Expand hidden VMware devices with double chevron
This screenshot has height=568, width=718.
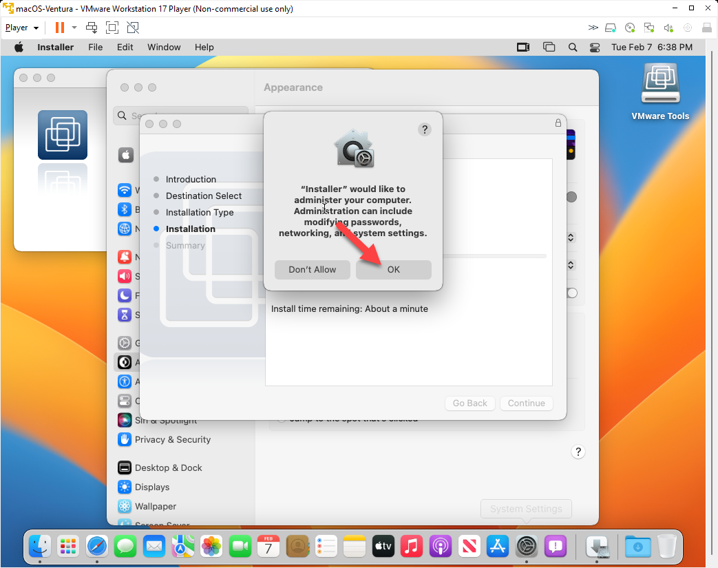point(593,28)
